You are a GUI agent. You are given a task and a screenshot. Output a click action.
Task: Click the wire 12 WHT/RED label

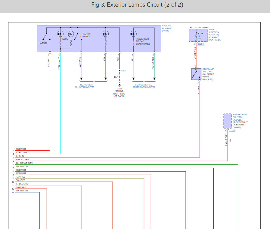[x=21, y=187]
